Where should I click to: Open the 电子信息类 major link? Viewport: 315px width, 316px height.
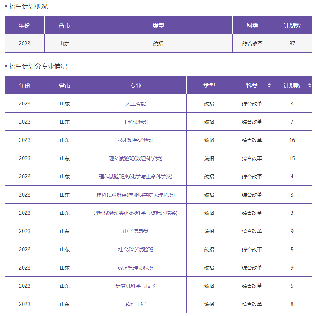pyautogui.click(x=136, y=231)
